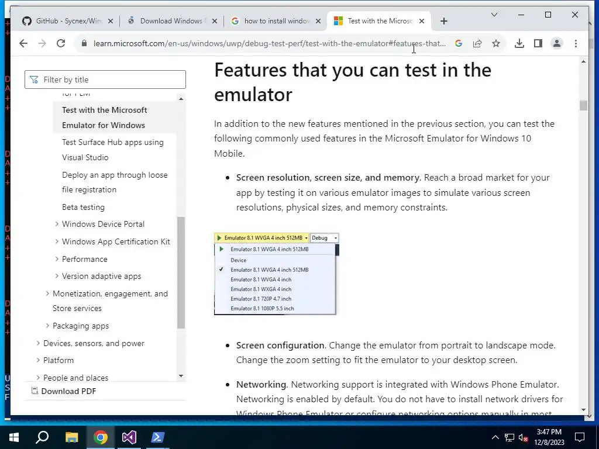Click the Download PDF link
The width and height of the screenshot is (599, 449).
click(x=68, y=391)
